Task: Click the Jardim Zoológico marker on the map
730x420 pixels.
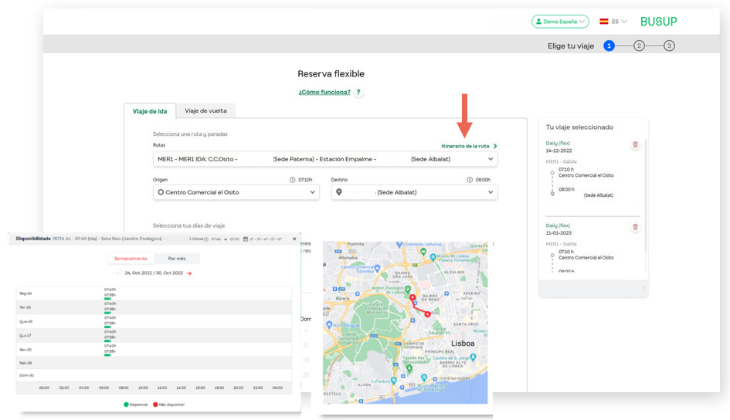Action: tap(408, 289)
